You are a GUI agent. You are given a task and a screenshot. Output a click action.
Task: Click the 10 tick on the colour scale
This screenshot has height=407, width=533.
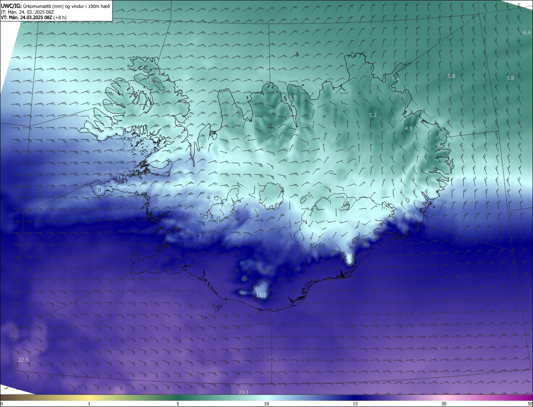pos(266,404)
